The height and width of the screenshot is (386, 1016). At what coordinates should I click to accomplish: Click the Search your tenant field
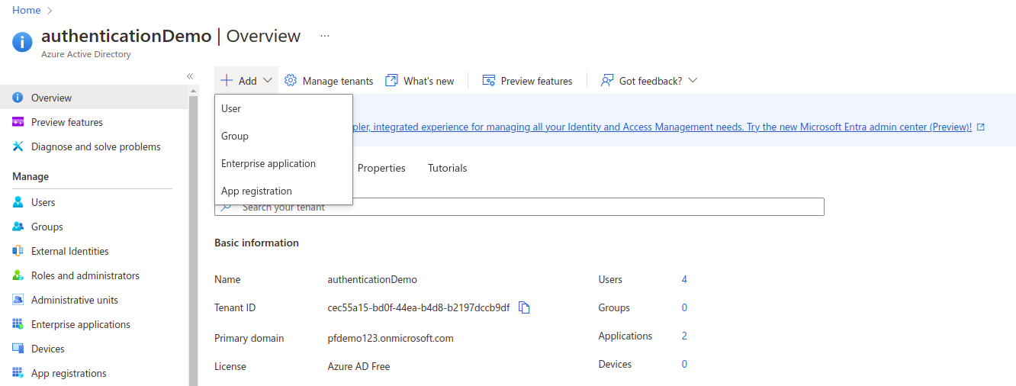519,207
